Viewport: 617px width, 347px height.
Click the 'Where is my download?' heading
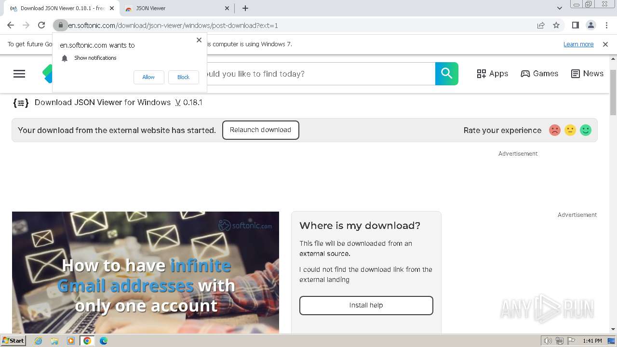click(360, 226)
